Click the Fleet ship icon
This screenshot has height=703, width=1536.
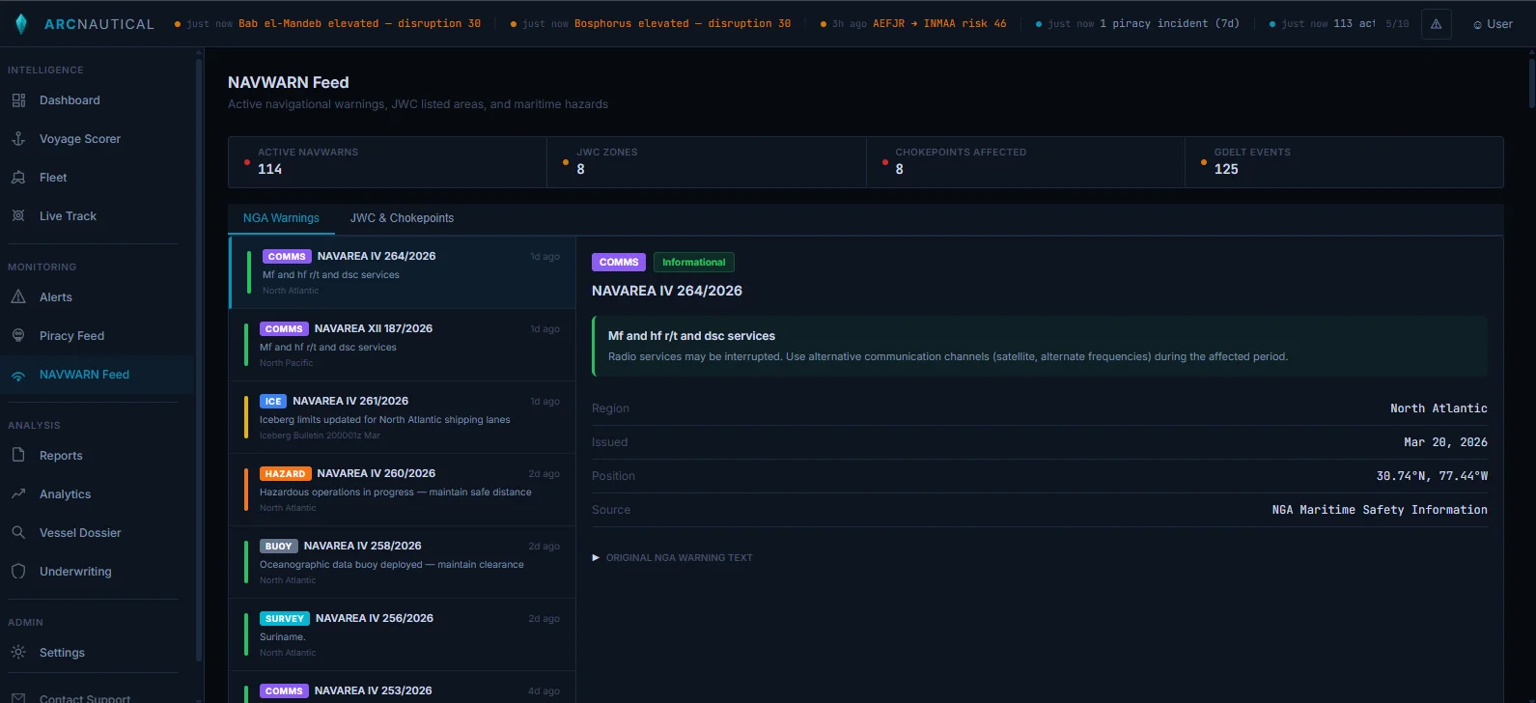pyautogui.click(x=18, y=178)
